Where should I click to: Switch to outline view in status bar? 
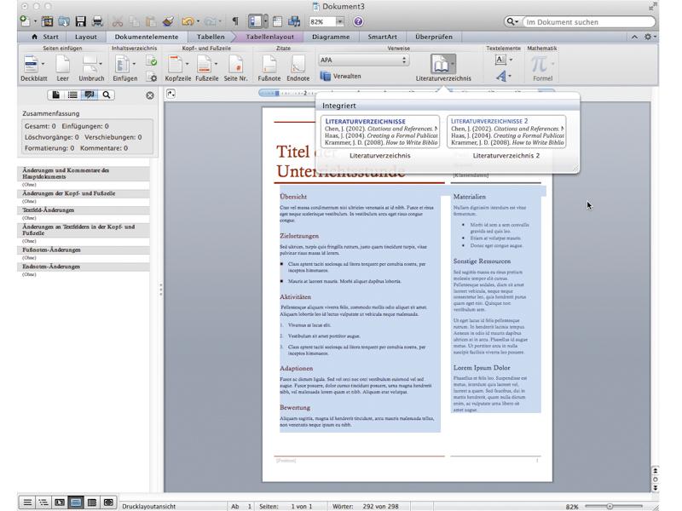click(43, 502)
